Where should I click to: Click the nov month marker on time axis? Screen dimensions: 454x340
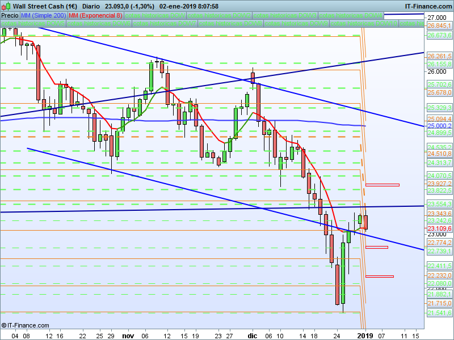pos(128,335)
